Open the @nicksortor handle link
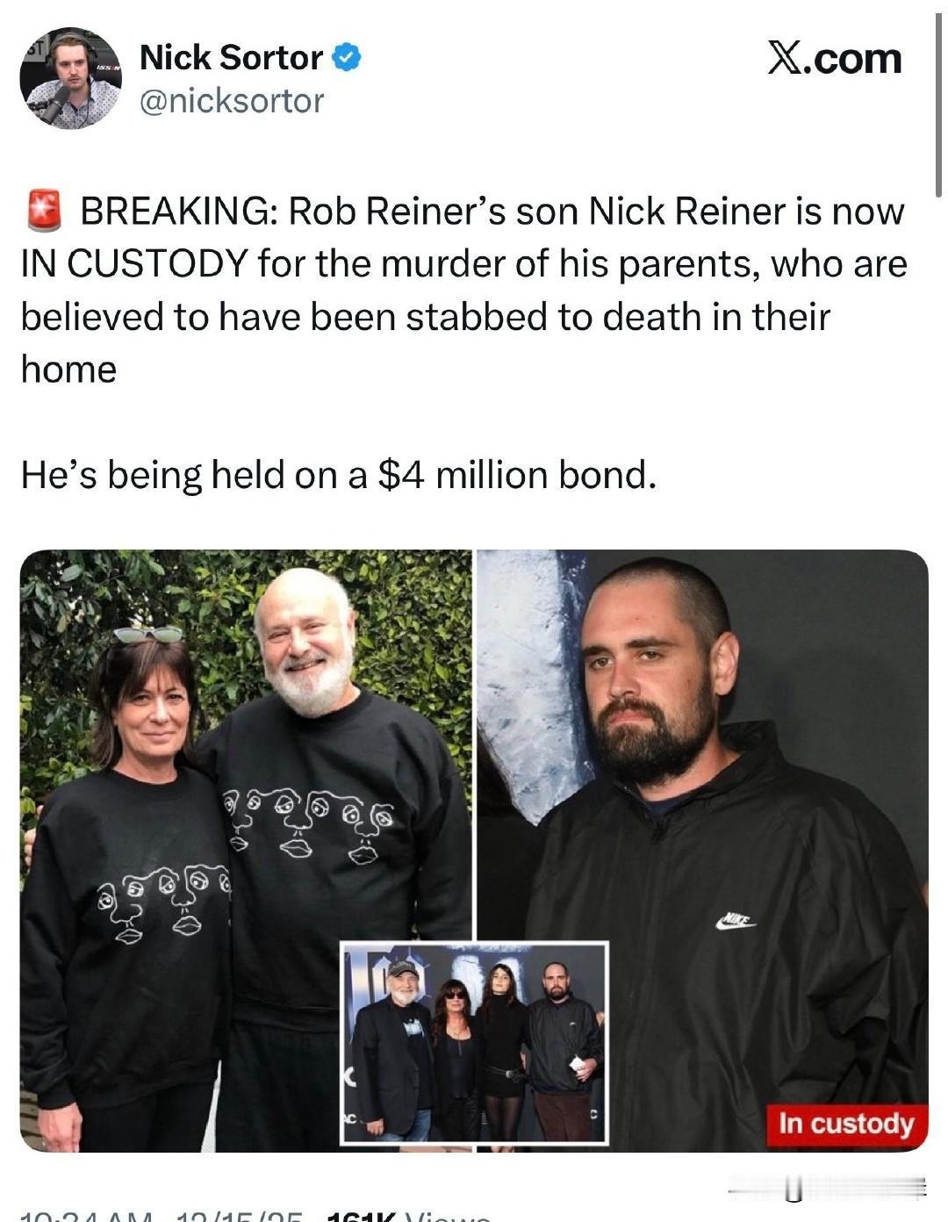Image resolution: width=948 pixels, height=1222 pixels. pyautogui.click(x=232, y=101)
